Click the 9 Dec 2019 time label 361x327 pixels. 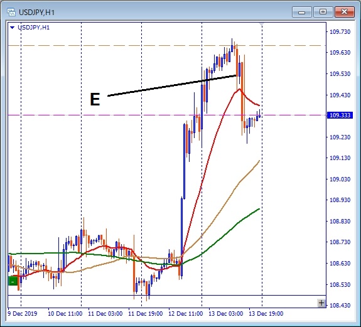pyautogui.click(x=23, y=314)
